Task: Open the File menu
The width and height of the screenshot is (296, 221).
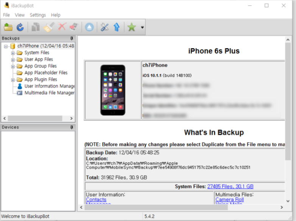Action: (x=6, y=15)
